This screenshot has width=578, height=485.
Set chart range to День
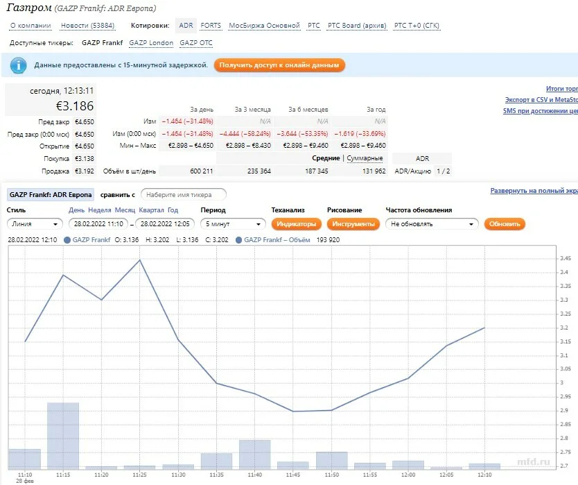[76, 210]
